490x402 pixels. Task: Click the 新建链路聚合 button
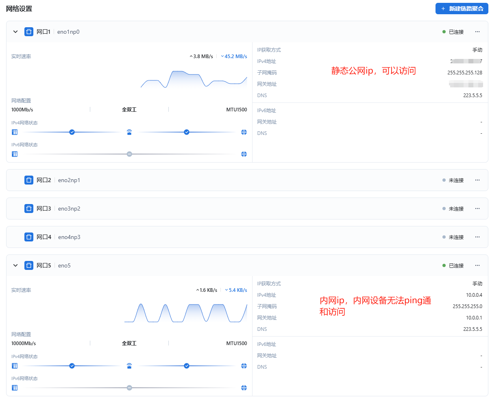[x=462, y=9]
